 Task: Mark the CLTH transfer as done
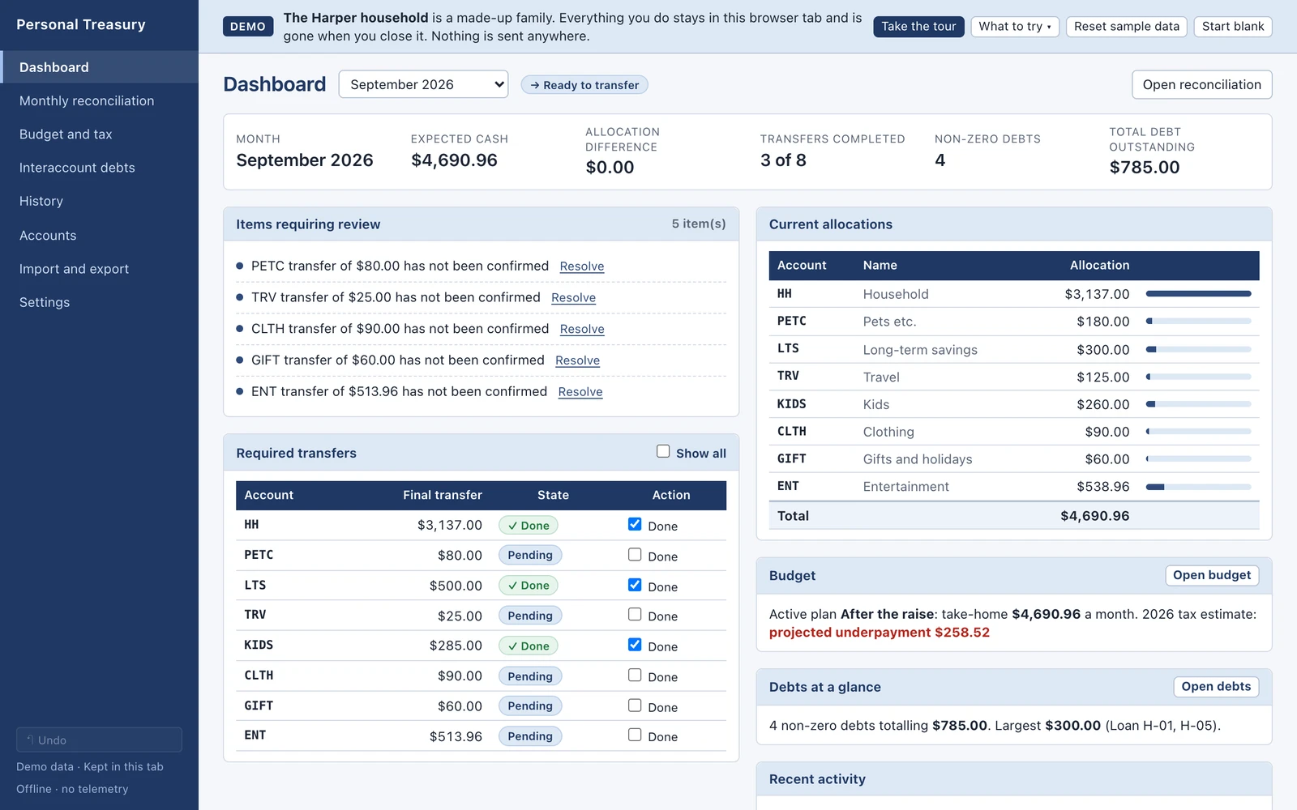pyautogui.click(x=635, y=676)
